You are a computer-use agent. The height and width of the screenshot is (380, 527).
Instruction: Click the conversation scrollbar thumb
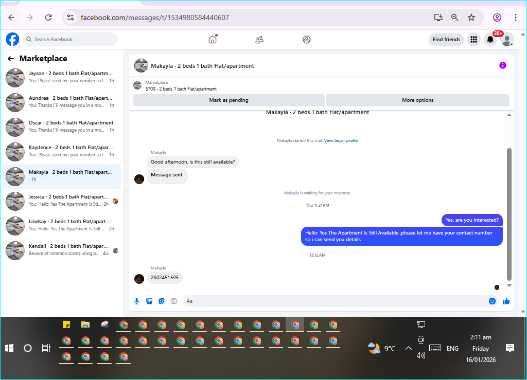(x=509, y=214)
